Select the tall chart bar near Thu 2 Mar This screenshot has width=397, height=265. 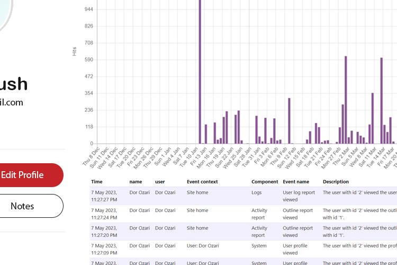346,100
